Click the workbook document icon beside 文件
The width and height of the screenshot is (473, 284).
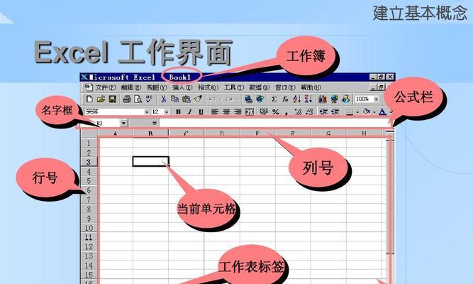point(89,87)
